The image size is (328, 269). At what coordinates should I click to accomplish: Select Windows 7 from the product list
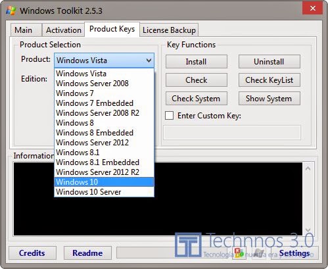(104, 93)
